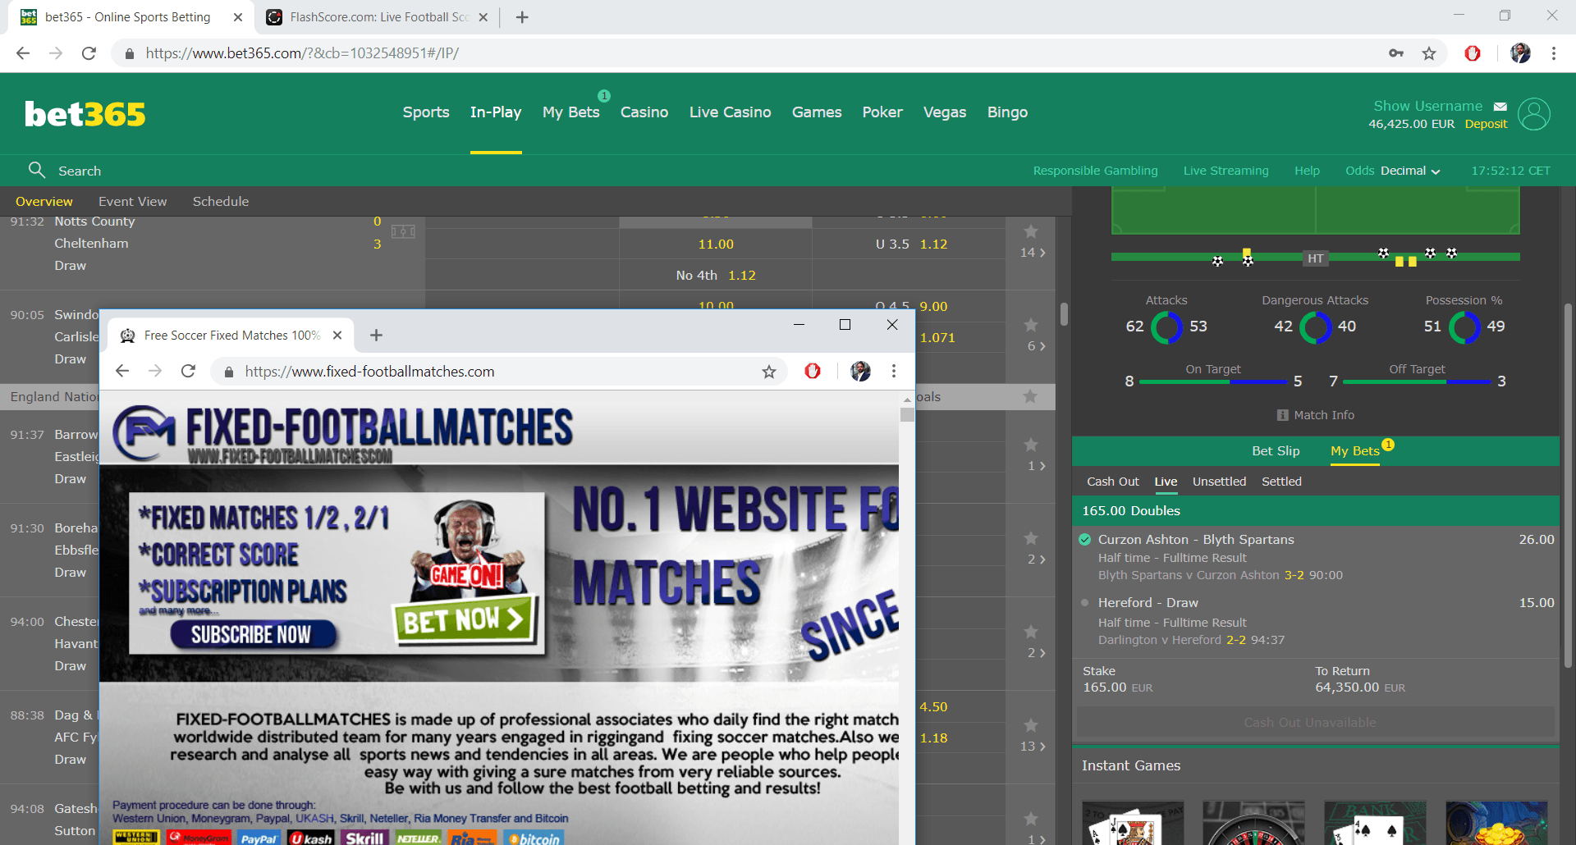This screenshot has height=845, width=1576.
Task: Click the key icon in main address bar
Action: [x=1395, y=53]
